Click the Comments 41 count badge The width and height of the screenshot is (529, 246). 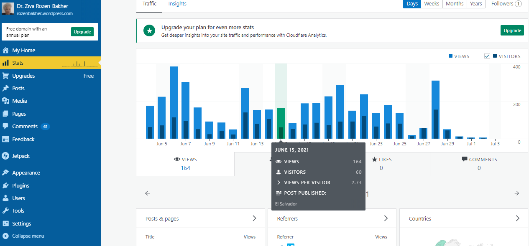click(46, 127)
